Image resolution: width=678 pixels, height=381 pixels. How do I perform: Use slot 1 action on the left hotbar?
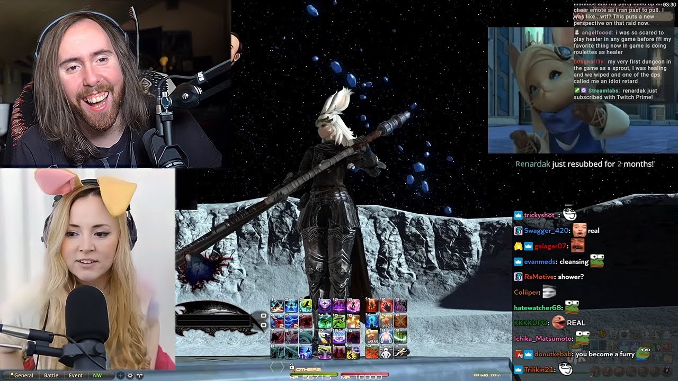[277, 305]
